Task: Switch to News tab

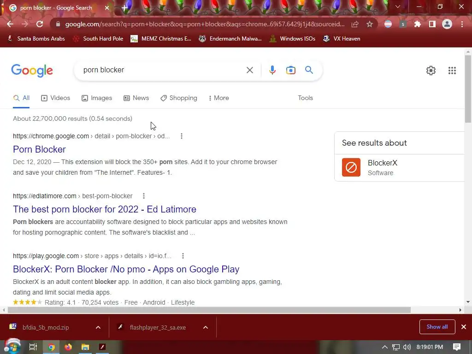Action: pos(136,98)
